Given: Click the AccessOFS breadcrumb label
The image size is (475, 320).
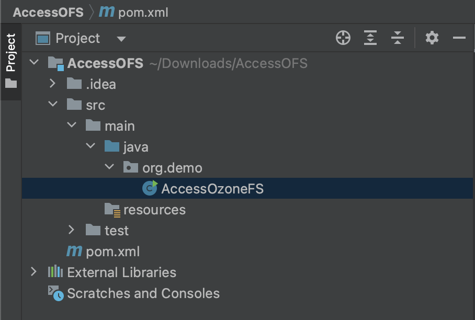Looking at the screenshot, I should pyautogui.click(x=48, y=12).
